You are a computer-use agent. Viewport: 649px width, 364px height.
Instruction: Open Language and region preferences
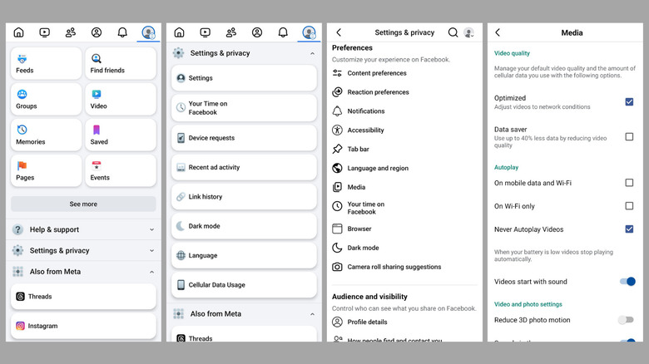pos(378,168)
